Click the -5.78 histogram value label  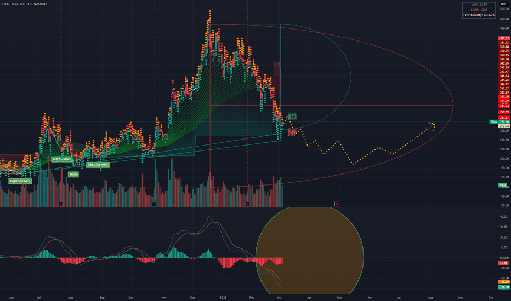click(503, 263)
